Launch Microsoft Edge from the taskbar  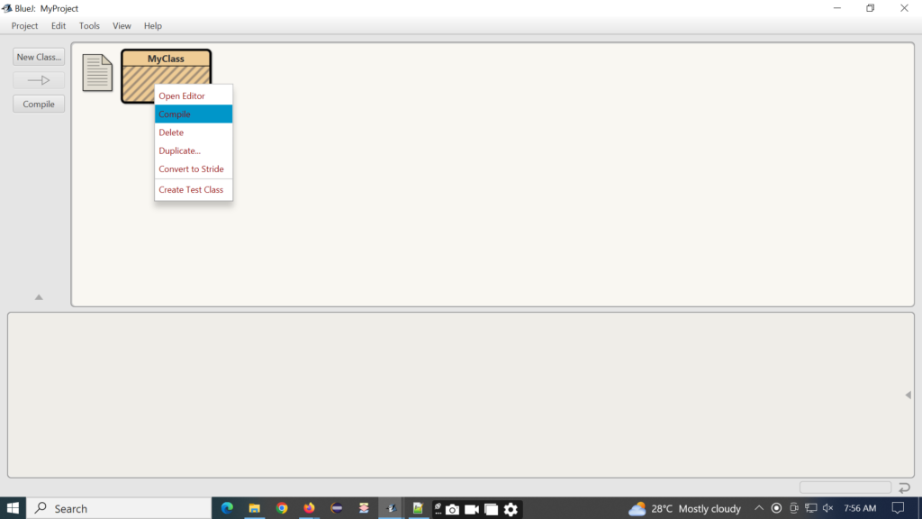(x=228, y=508)
